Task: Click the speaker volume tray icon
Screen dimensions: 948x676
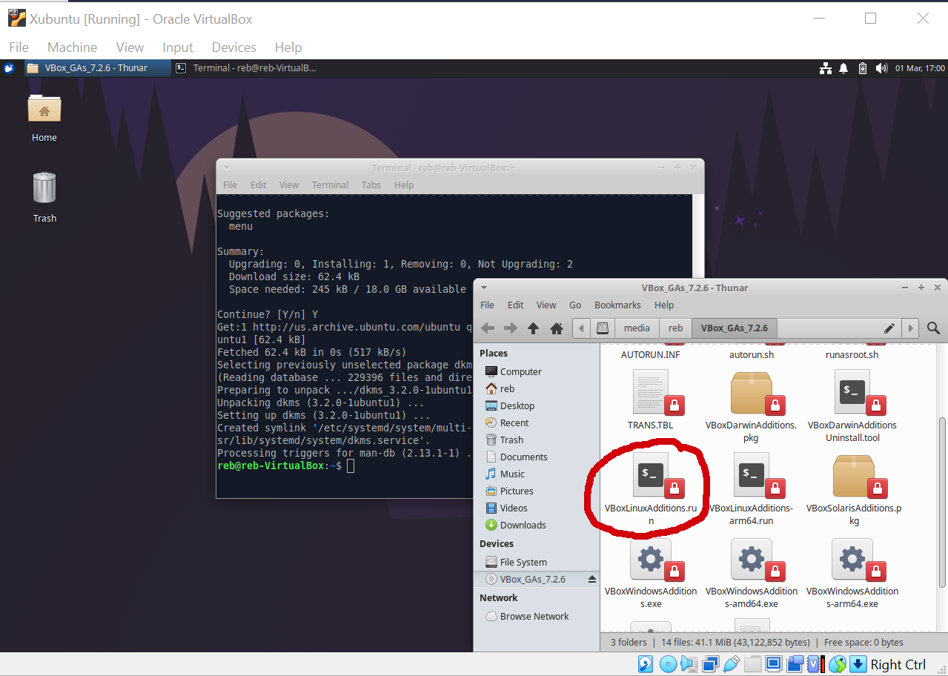Action: click(881, 68)
